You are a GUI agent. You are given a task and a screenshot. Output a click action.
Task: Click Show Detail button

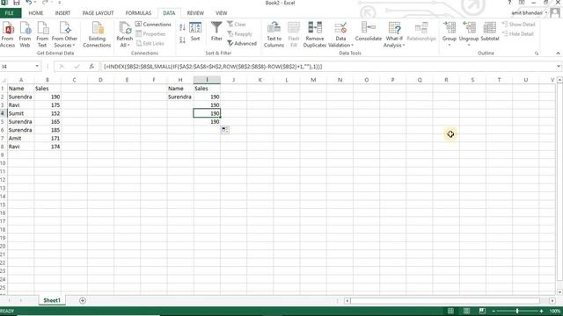click(x=518, y=25)
